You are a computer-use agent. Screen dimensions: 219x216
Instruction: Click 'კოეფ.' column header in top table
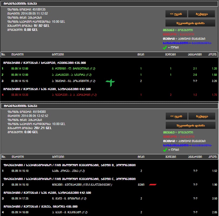(213, 54)
